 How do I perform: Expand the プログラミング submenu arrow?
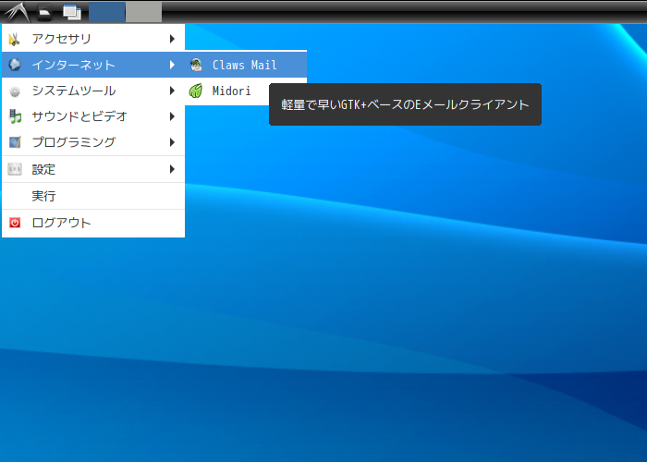tap(173, 142)
